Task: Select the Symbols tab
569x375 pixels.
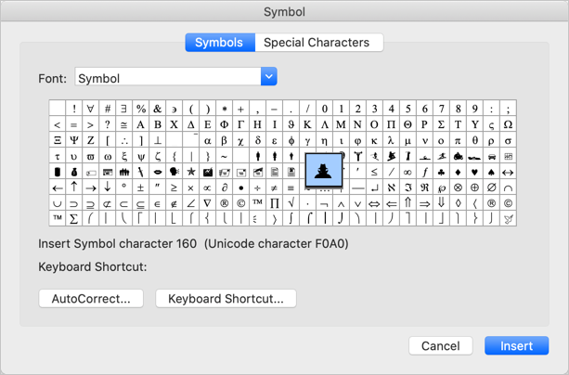Action: tap(219, 43)
